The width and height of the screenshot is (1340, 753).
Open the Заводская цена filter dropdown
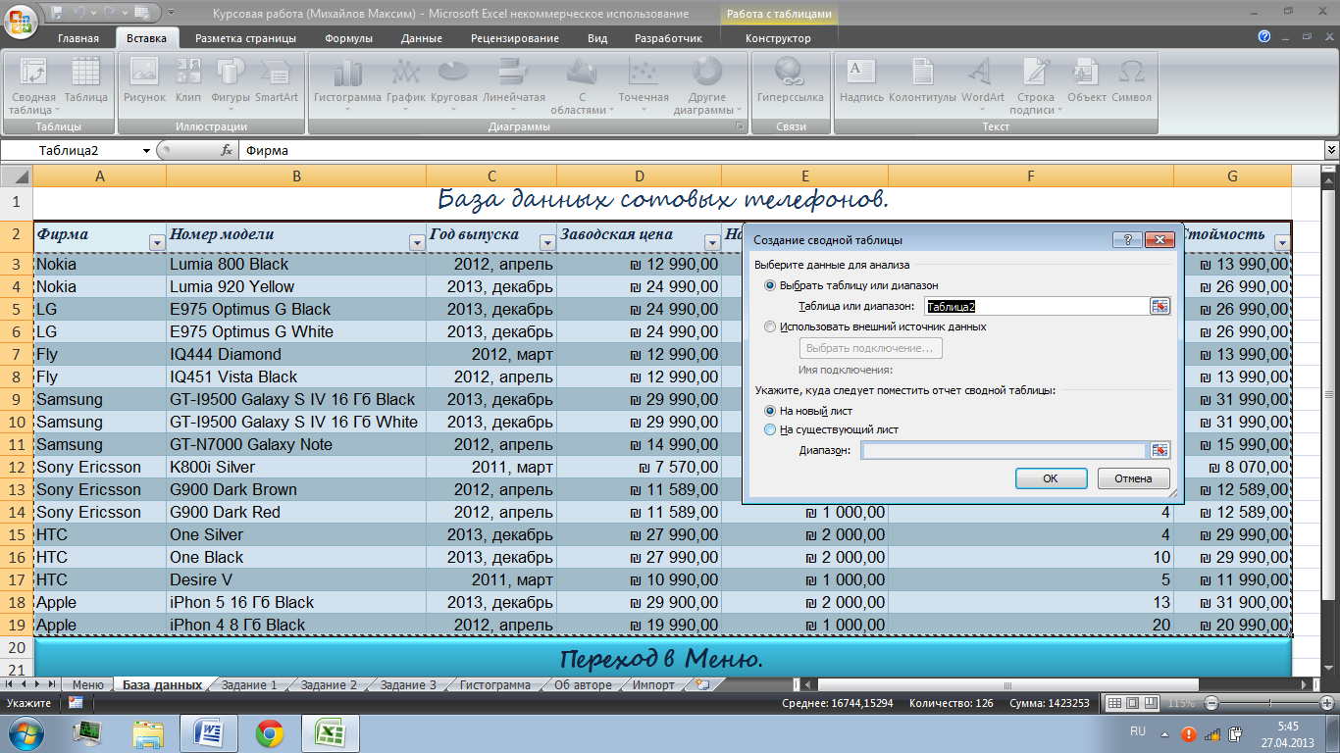pos(712,242)
